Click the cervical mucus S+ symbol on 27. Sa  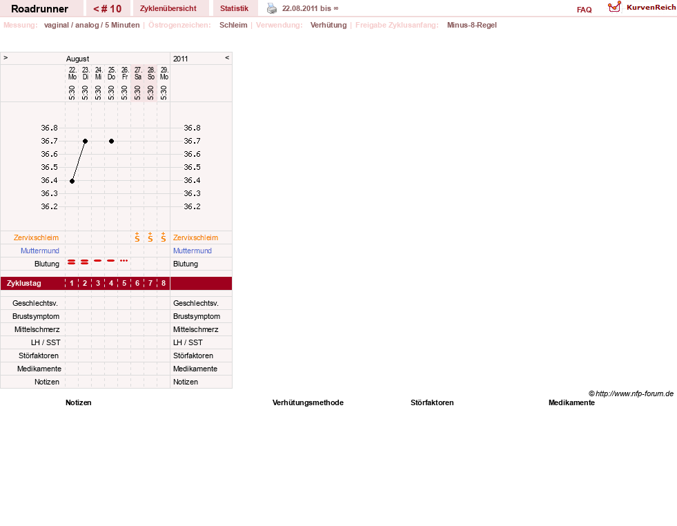tap(137, 237)
